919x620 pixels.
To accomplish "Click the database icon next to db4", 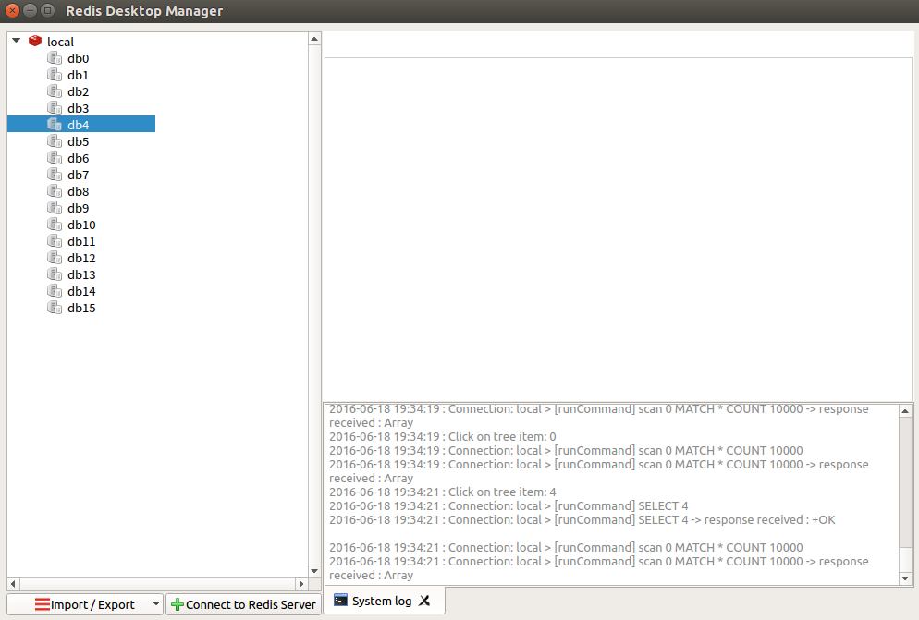I will [x=55, y=124].
